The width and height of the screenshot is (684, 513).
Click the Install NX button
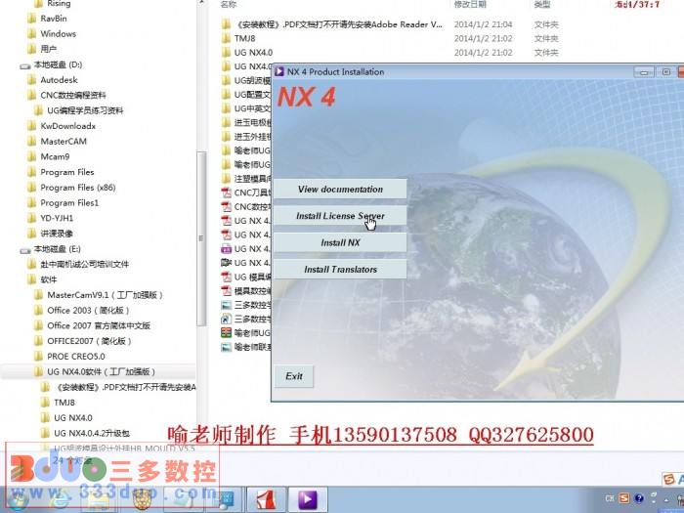(x=340, y=242)
